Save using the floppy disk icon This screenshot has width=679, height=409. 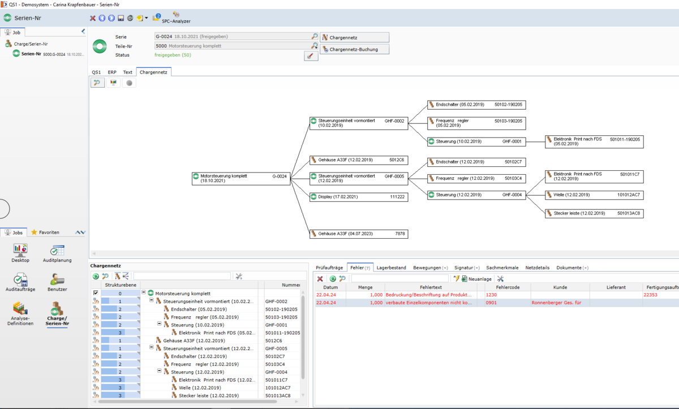[121, 18]
